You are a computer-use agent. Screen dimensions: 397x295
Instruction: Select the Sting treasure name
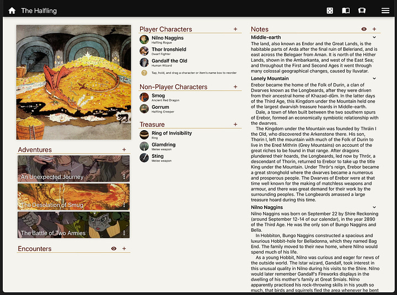[x=158, y=156]
